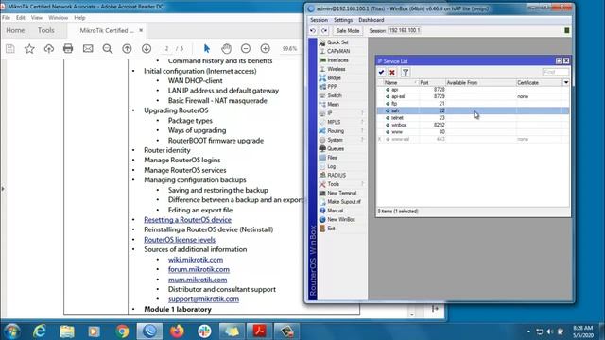The height and width of the screenshot is (340, 605).
Task: Open the filter funnel in IP Service List
Action: click(x=406, y=72)
